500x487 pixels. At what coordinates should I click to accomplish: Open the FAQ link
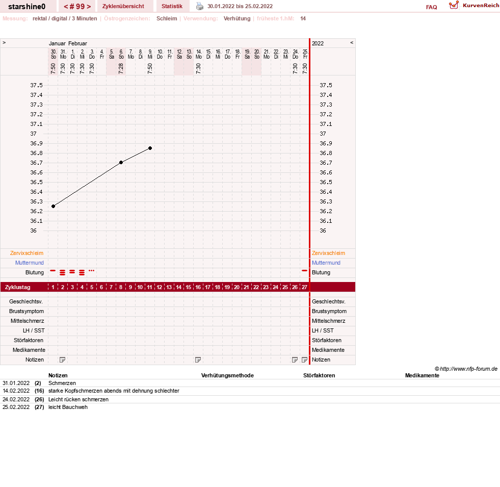click(x=431, y=7)
